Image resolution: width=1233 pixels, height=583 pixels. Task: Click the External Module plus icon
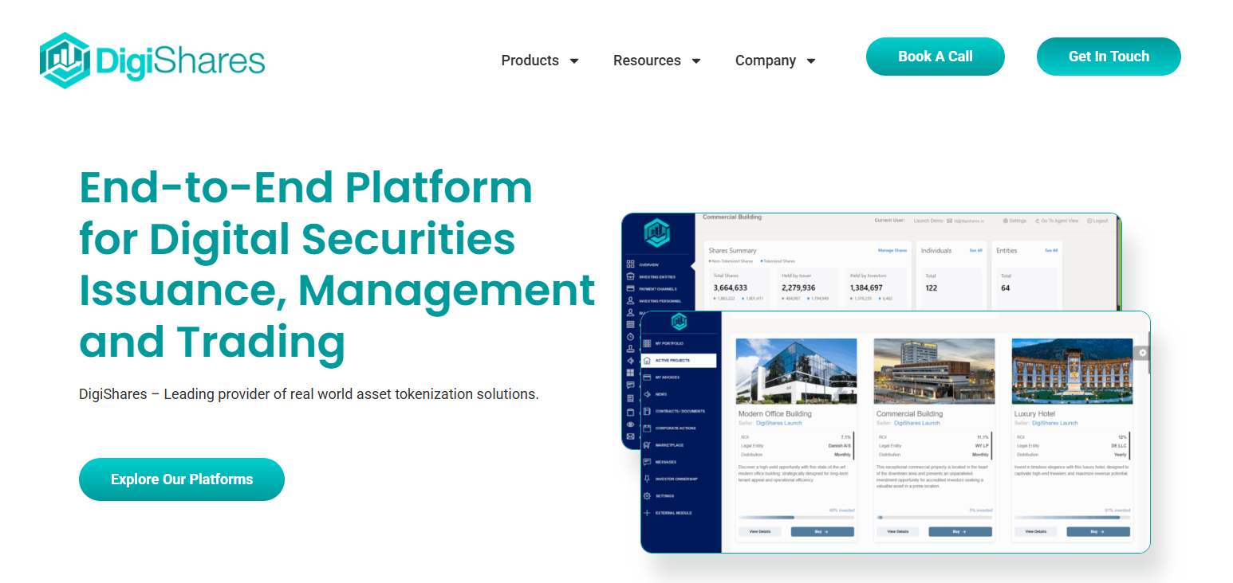(x=647, y=513)
